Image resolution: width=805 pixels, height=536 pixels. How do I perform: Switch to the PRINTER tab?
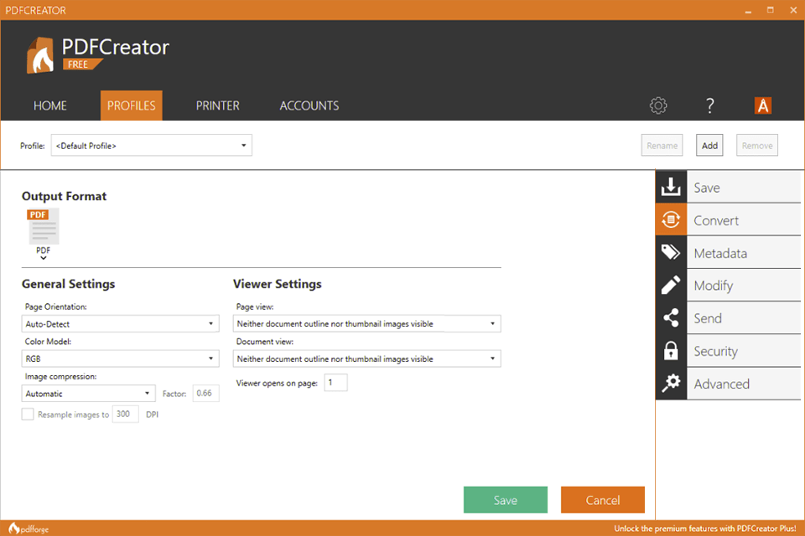[218, 106]
